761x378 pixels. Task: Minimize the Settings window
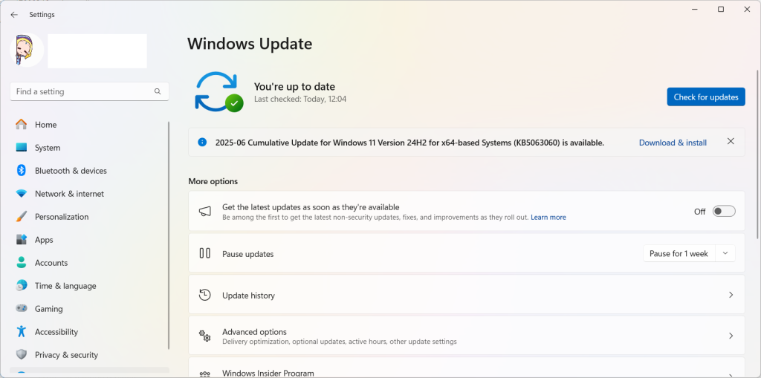pos(695,9)
